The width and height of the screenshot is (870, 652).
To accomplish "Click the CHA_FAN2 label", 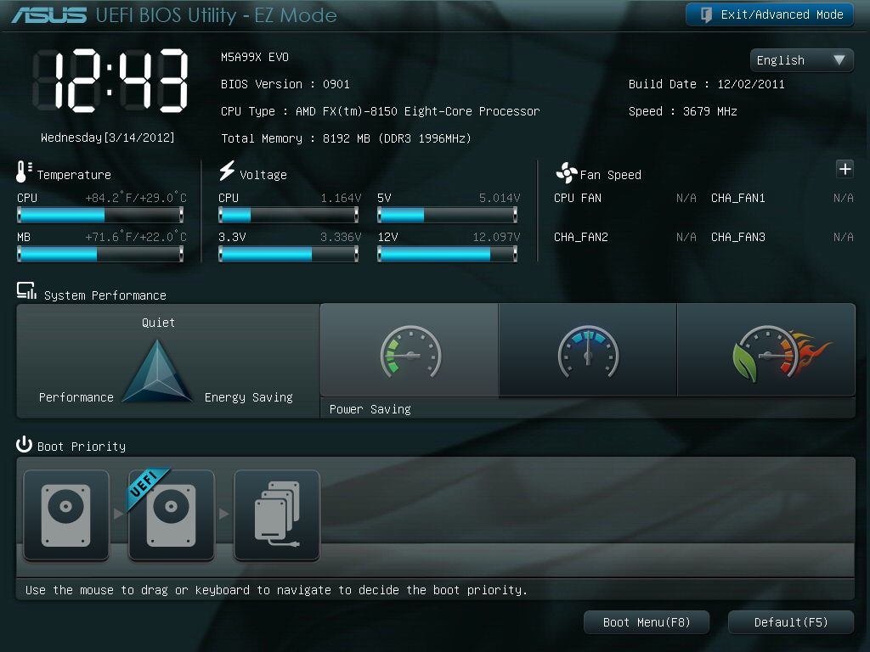I will [581, 238].
